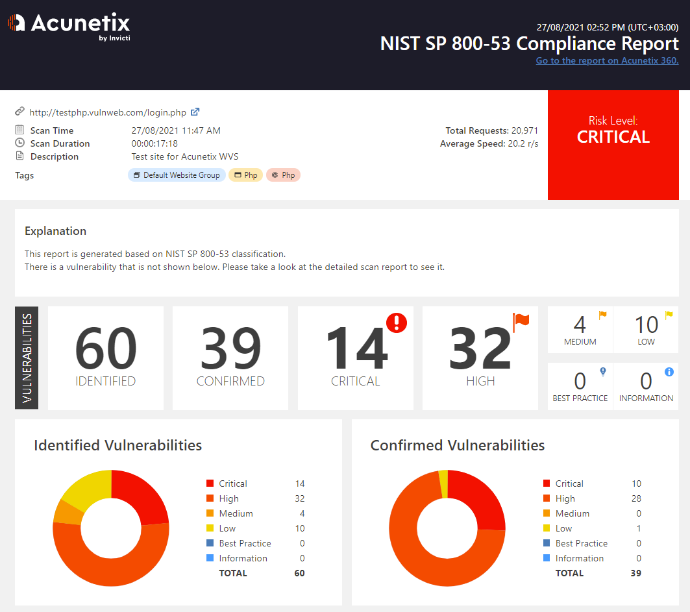The height and width of the screenshot is (612, 690).
Task: Click the 'Total Requests: 20,971' text
Action: [491, 130]
